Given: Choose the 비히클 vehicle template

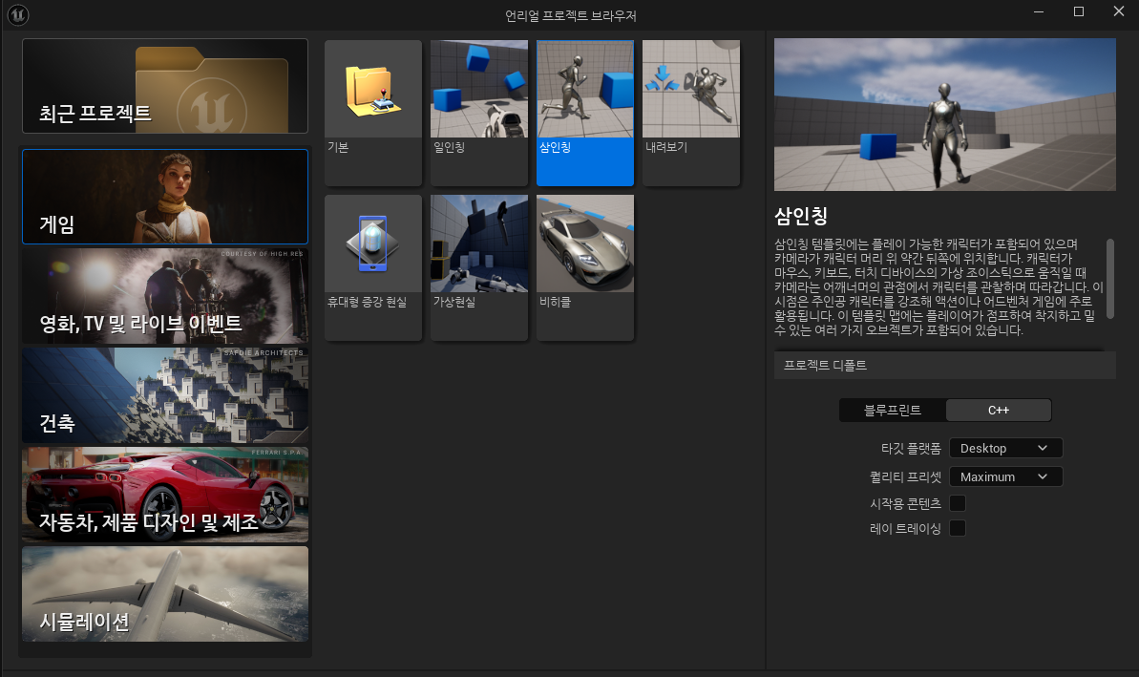Looking at the screenshot, I should pyautogui.click(x=585, y=267).
